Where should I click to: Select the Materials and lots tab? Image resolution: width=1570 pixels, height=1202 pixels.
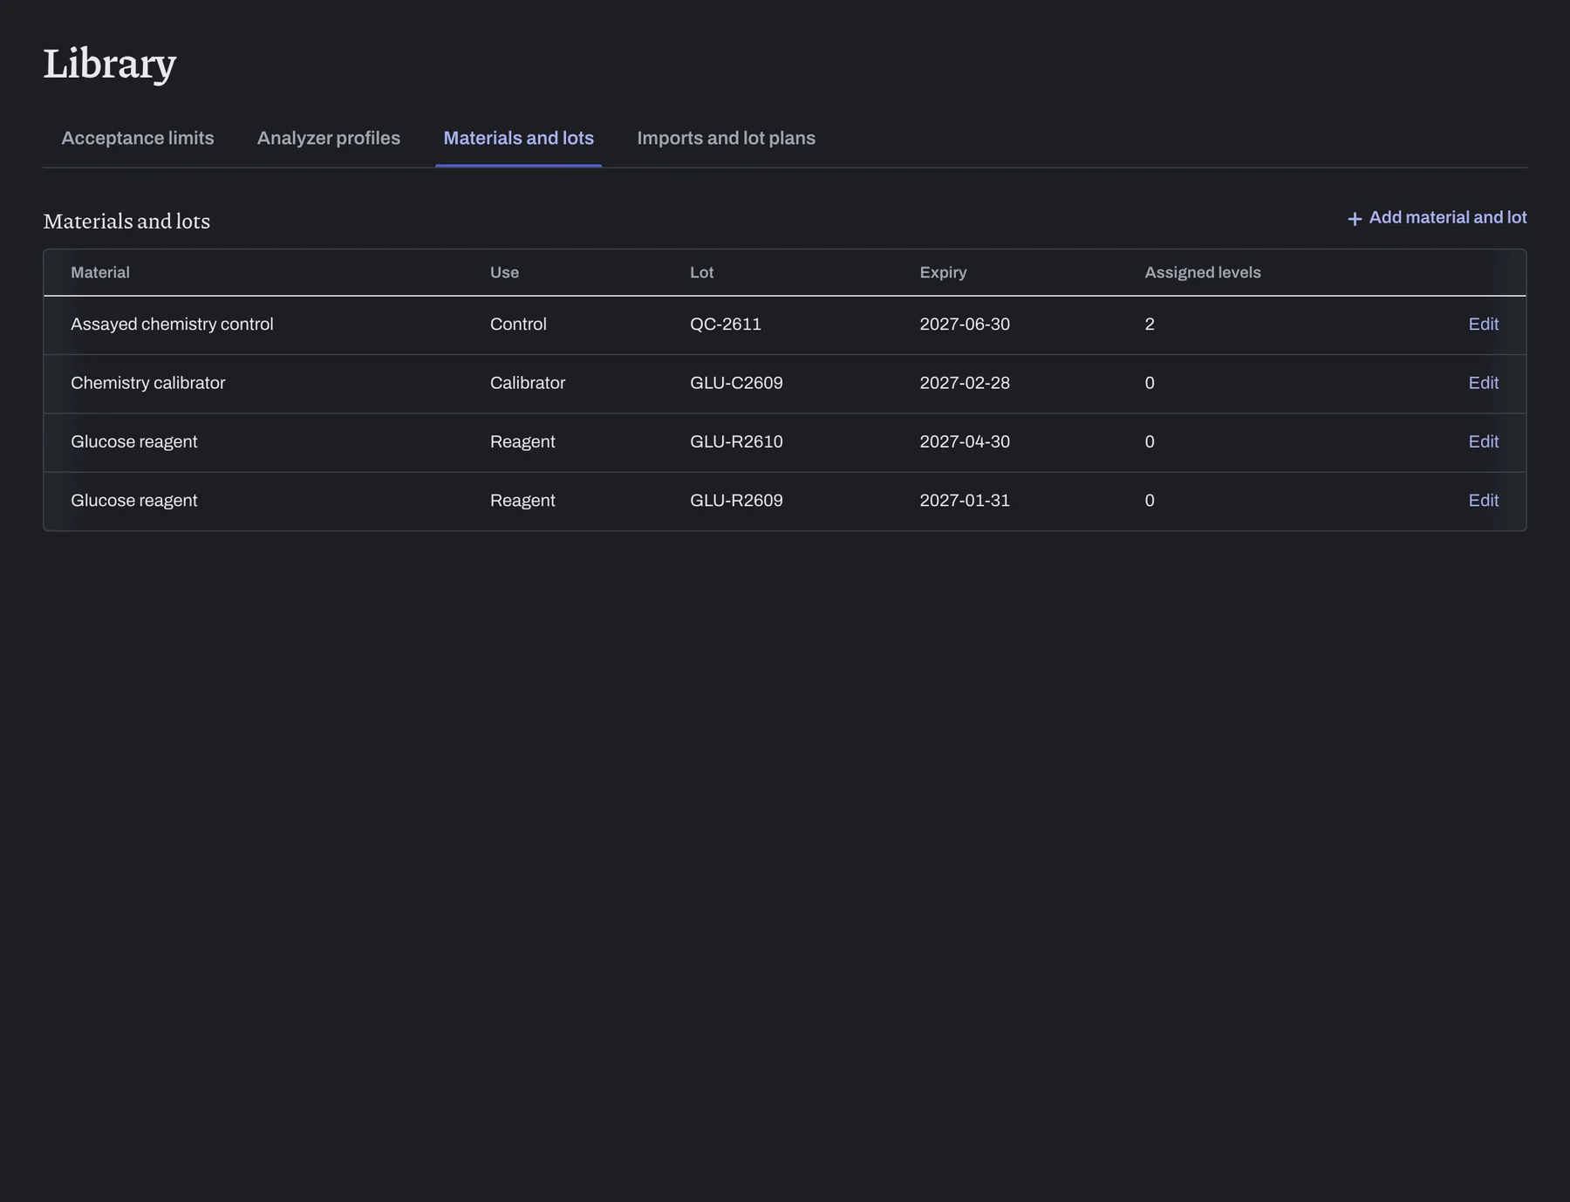coord(518,138)
